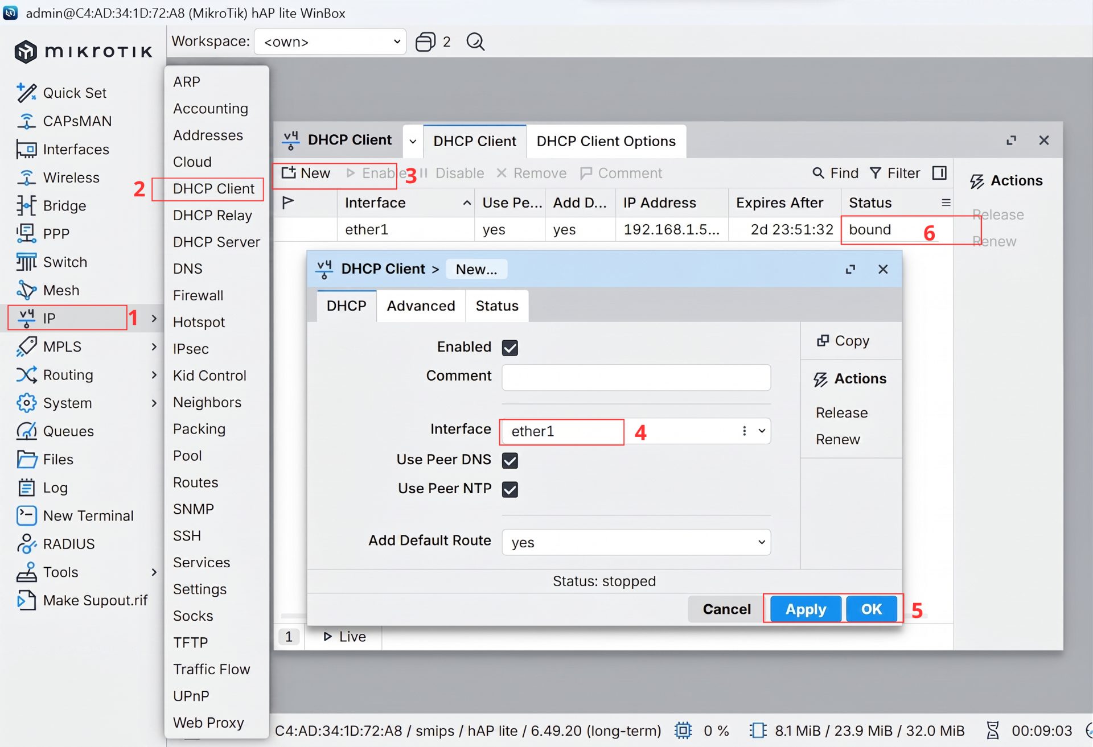This screenshot has height=747, width=1093.
Task: Open the Filter tool in DHCP Client toolbar
Action: point(895,173)
